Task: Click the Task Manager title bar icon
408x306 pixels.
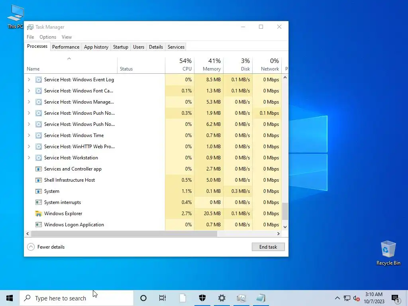Action: 30,27
